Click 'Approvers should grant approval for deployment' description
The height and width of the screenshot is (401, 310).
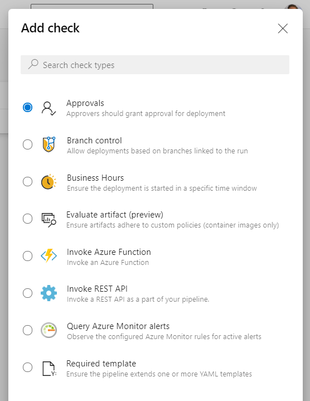146,114
